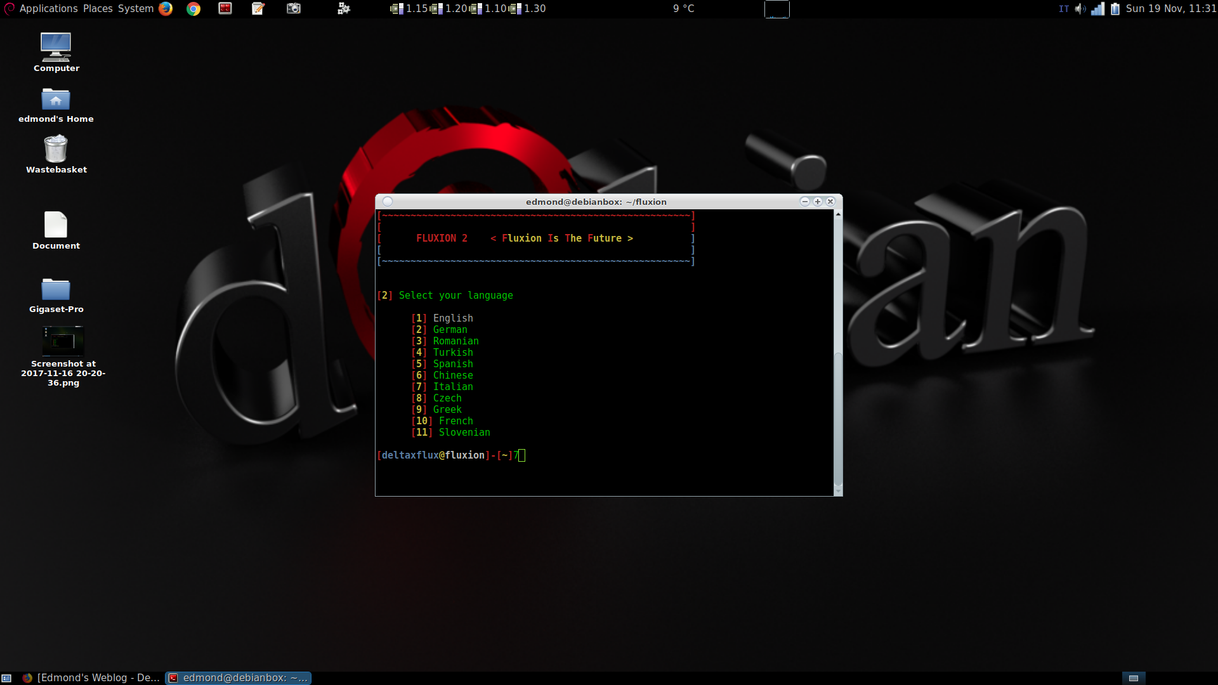The height and width of the screenshot is (685, 1218).
Task: Open the text editor notepad icon
Action: 258,8
